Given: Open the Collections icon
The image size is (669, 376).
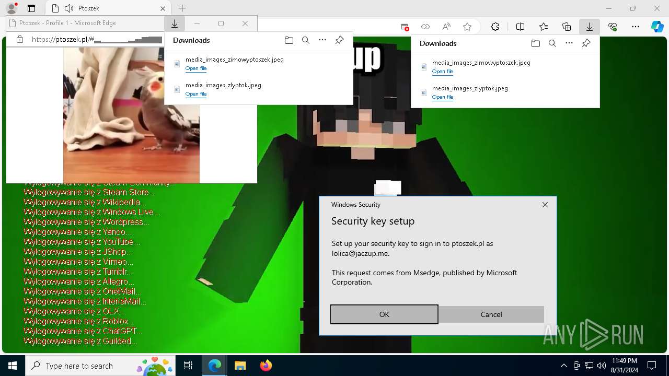Looking at the screenshot, I should click(x=567, y=27).
